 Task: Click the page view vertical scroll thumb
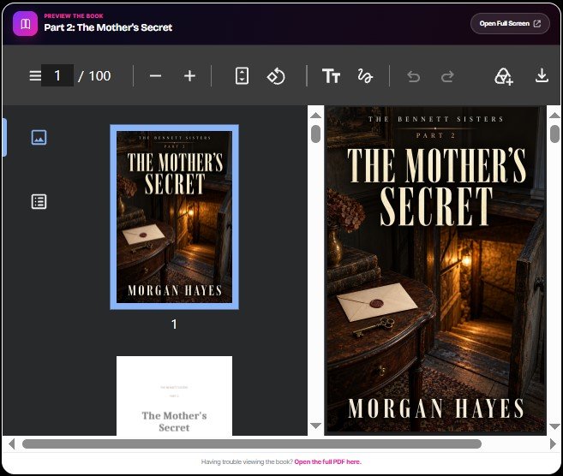pyautogui.click(x=554, y=134)
